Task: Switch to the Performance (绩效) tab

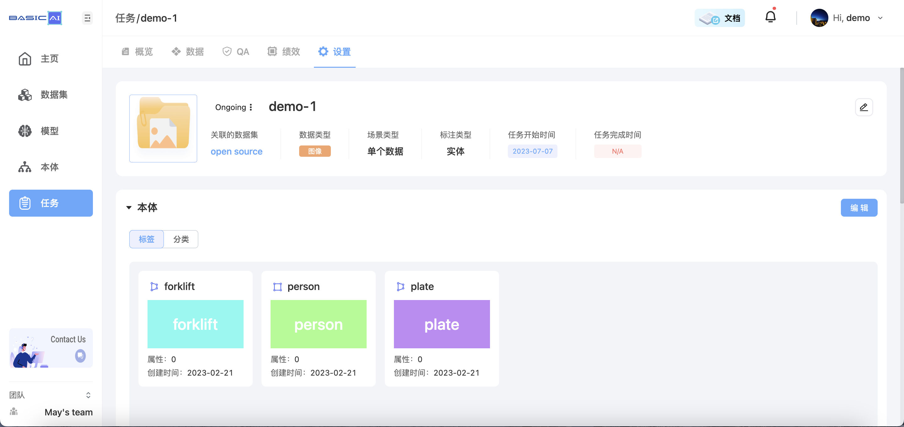Action: 283,52
